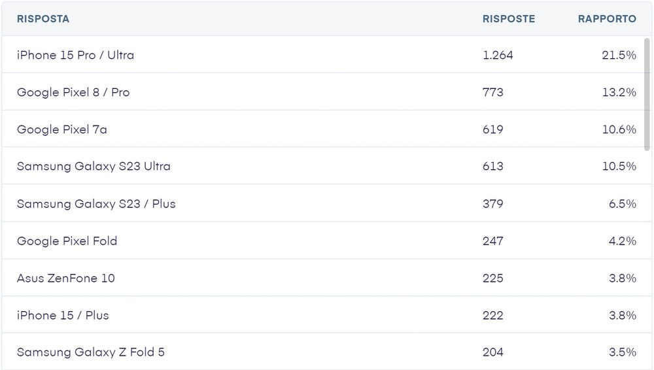This screenshot has height=370, width=654.
Task: Select the Google Pixel 8 / Pro row
Action: 73,93
